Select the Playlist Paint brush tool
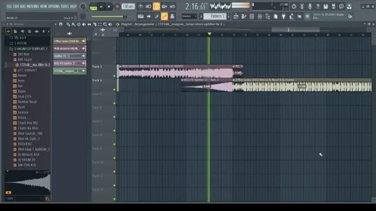Screen dimensions: 376x211 [x=73, y=24]
